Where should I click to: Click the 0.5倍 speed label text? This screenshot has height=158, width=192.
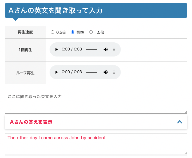tap(61, 32)
